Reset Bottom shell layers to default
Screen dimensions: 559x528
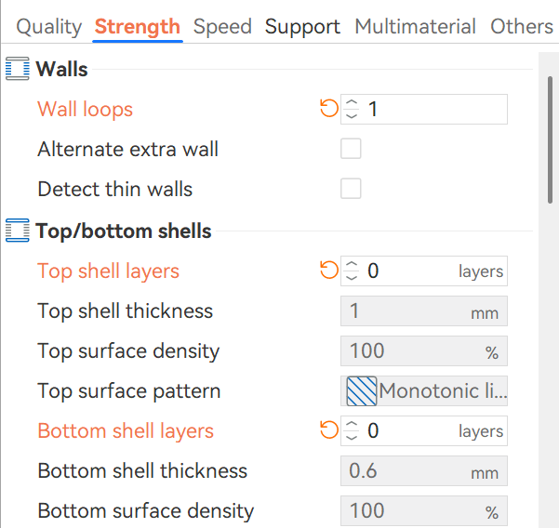(328, 430)
